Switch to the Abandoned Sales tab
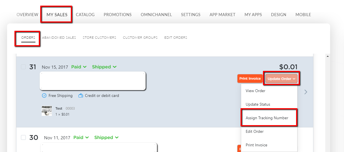Screen dimensions: 344x152 coord(59,38)
